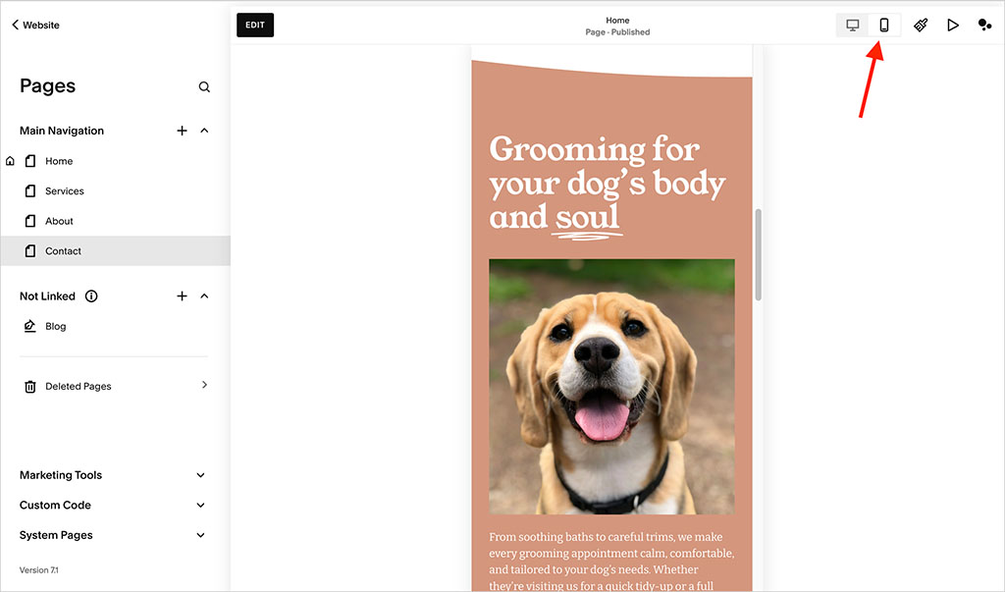
Task: Select the Contact page
Action: [116, 250]
